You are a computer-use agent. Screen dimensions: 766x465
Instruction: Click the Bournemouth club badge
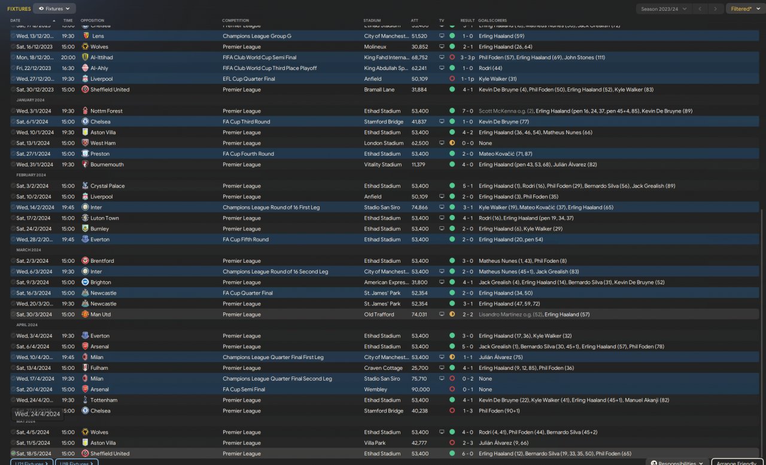tap(86, 165)
